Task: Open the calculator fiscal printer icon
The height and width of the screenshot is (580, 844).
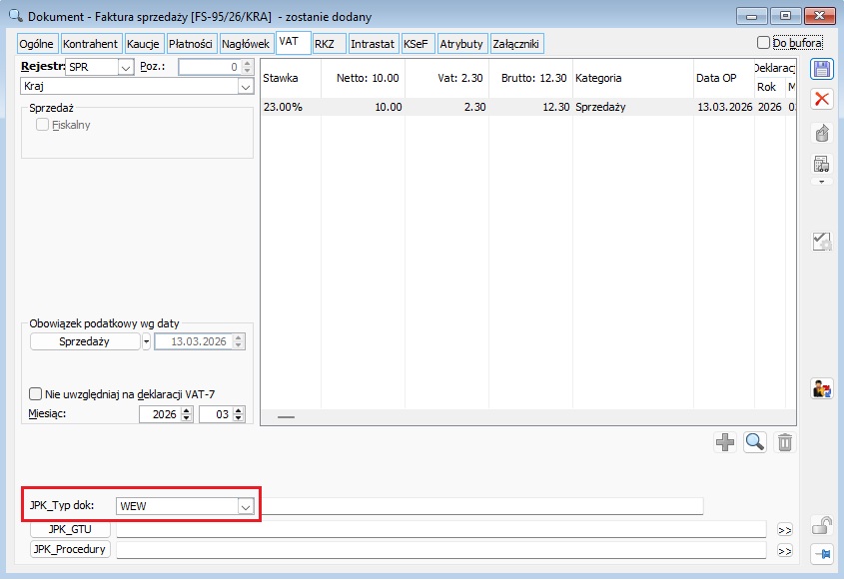Action: pos(821,164)
